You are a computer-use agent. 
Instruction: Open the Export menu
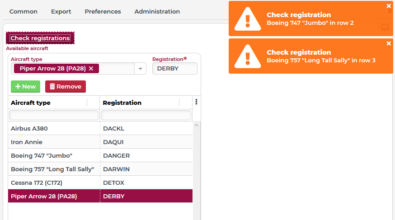coord(61,12)
